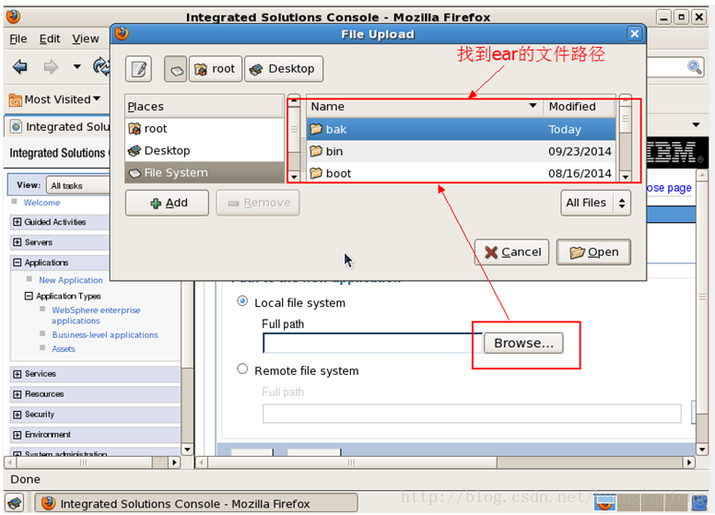The height and width of the screenshot is (515, 715).
Task: Expand the Guided Activities section
Action: [17, 222]
